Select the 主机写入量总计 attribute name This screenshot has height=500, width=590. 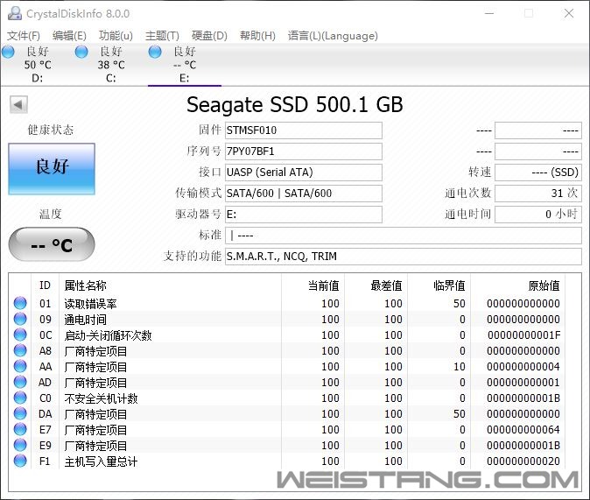coord(101,461)
